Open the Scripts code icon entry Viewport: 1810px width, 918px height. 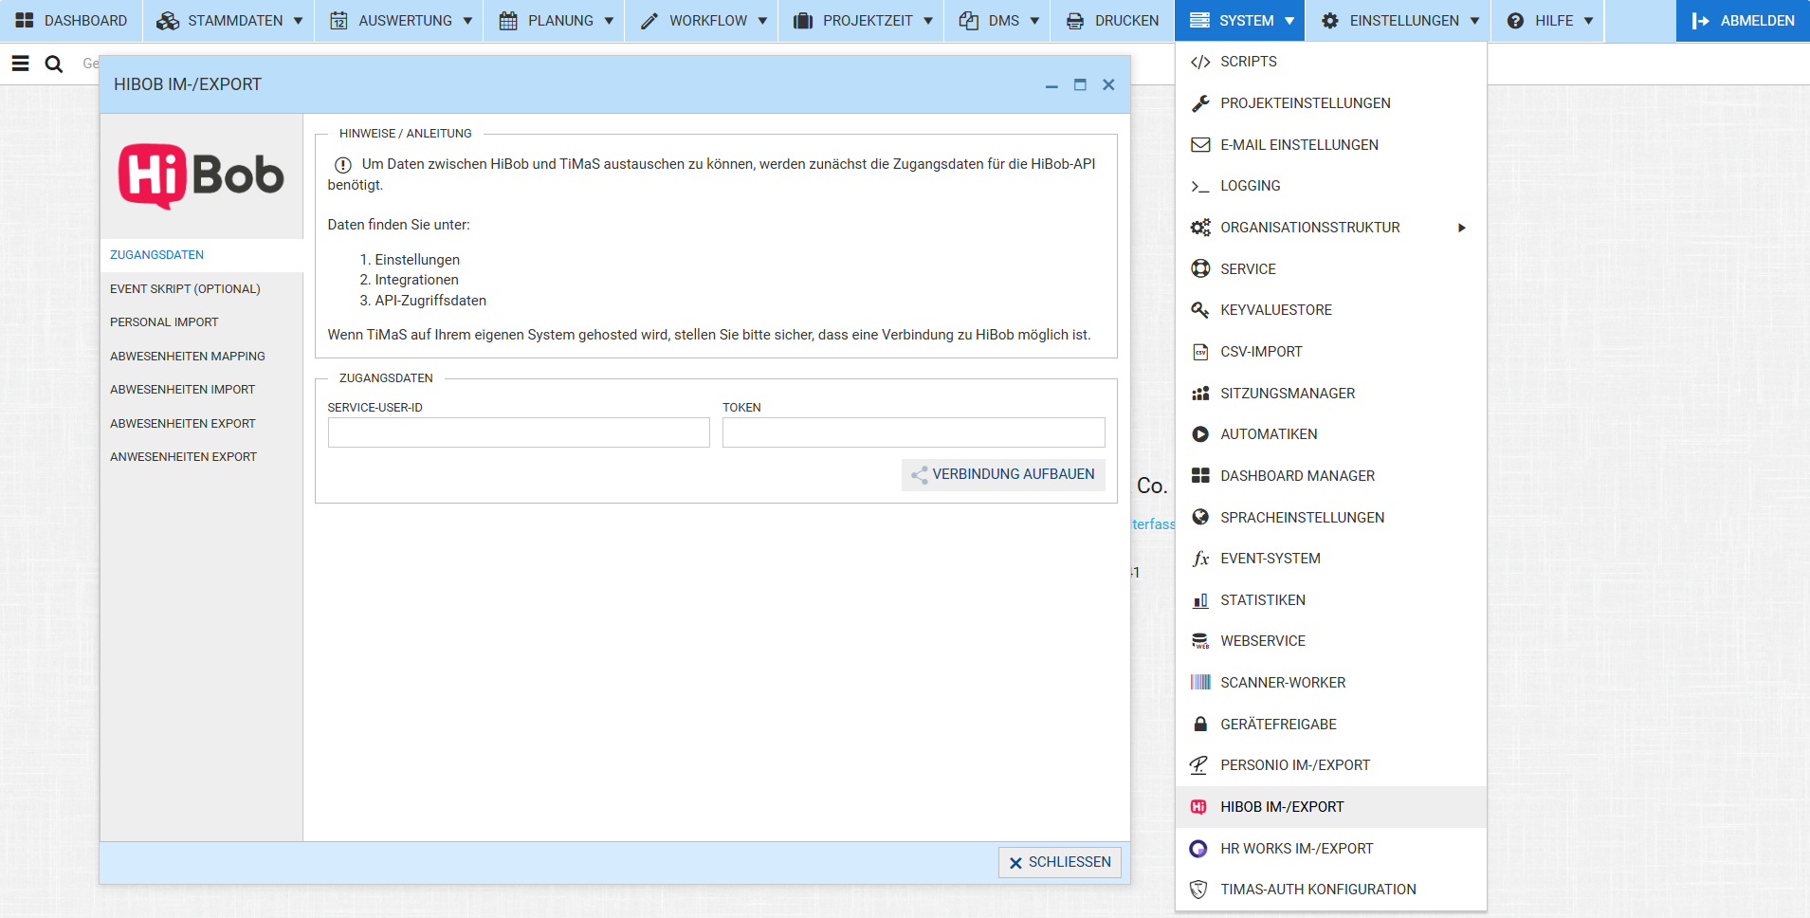coord(1200,62)
